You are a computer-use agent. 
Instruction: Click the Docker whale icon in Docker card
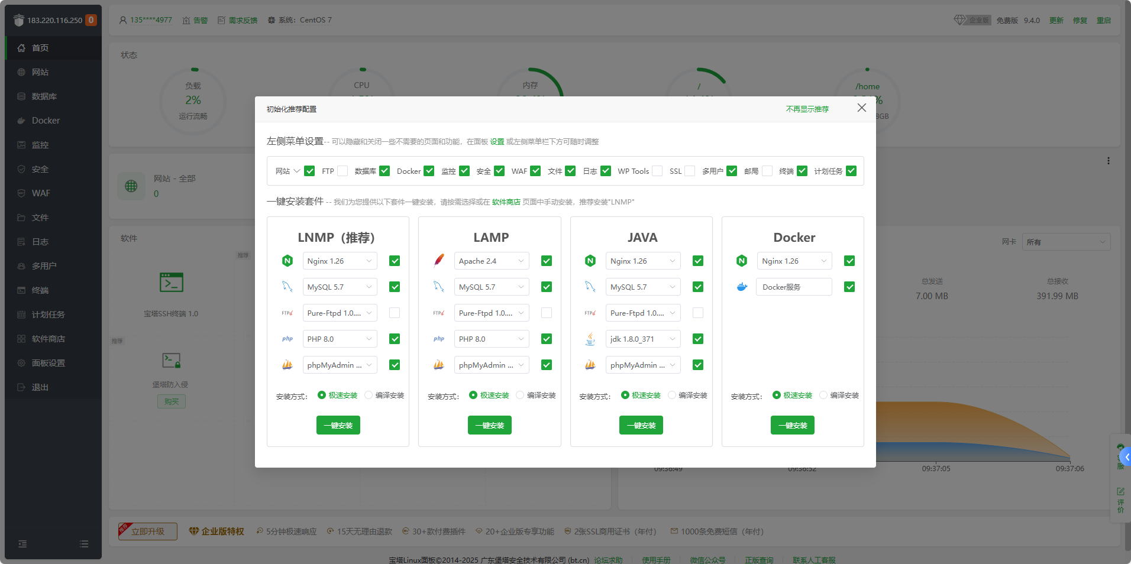742,287
